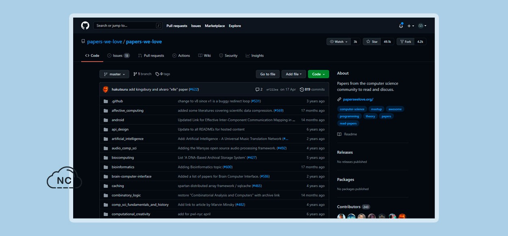Select the meetup topic tag

376,109
